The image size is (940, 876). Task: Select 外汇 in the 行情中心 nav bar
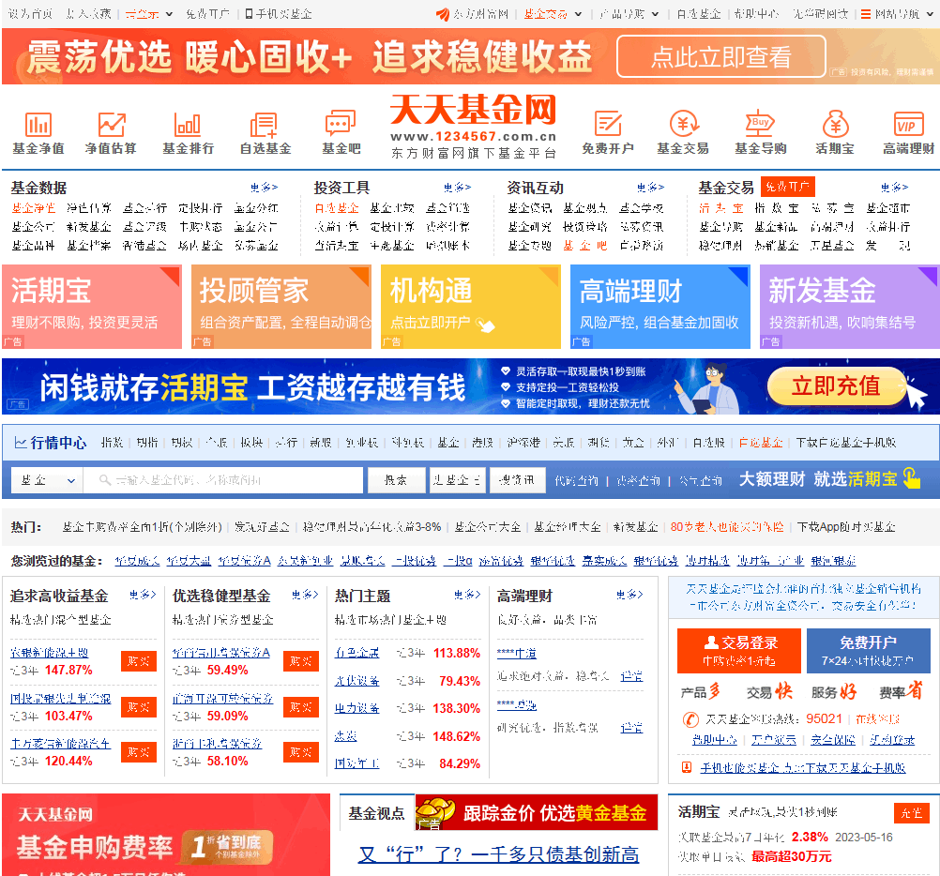coord(667,443)
